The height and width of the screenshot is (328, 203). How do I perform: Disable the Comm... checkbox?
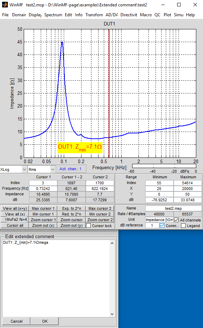coord(162,226)
